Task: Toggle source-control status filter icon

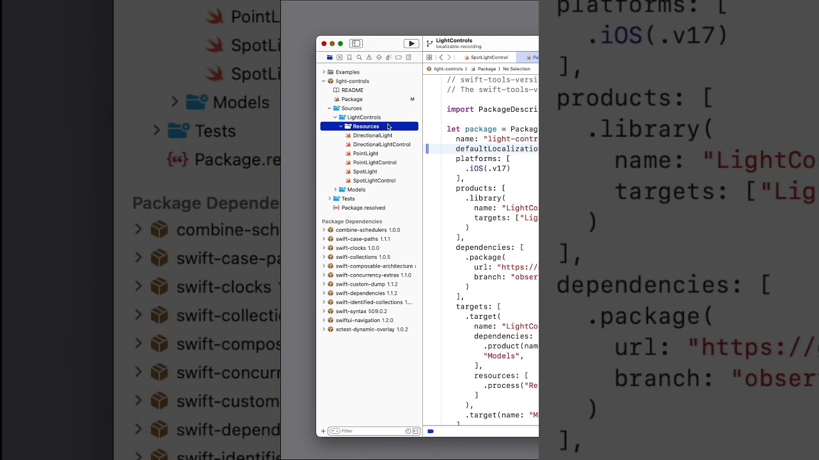Action: click(x=416, y=431)
